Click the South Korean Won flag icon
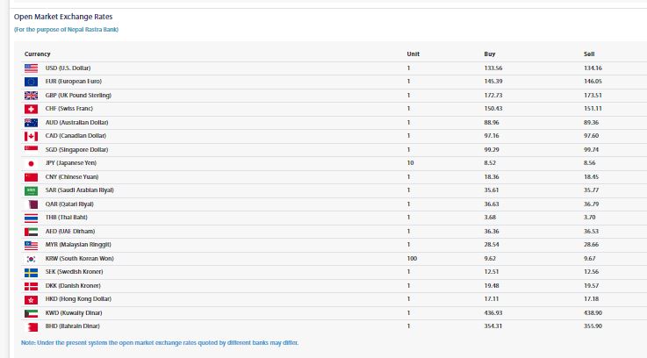This screenshot has height=358, width=647. (31, 259)
